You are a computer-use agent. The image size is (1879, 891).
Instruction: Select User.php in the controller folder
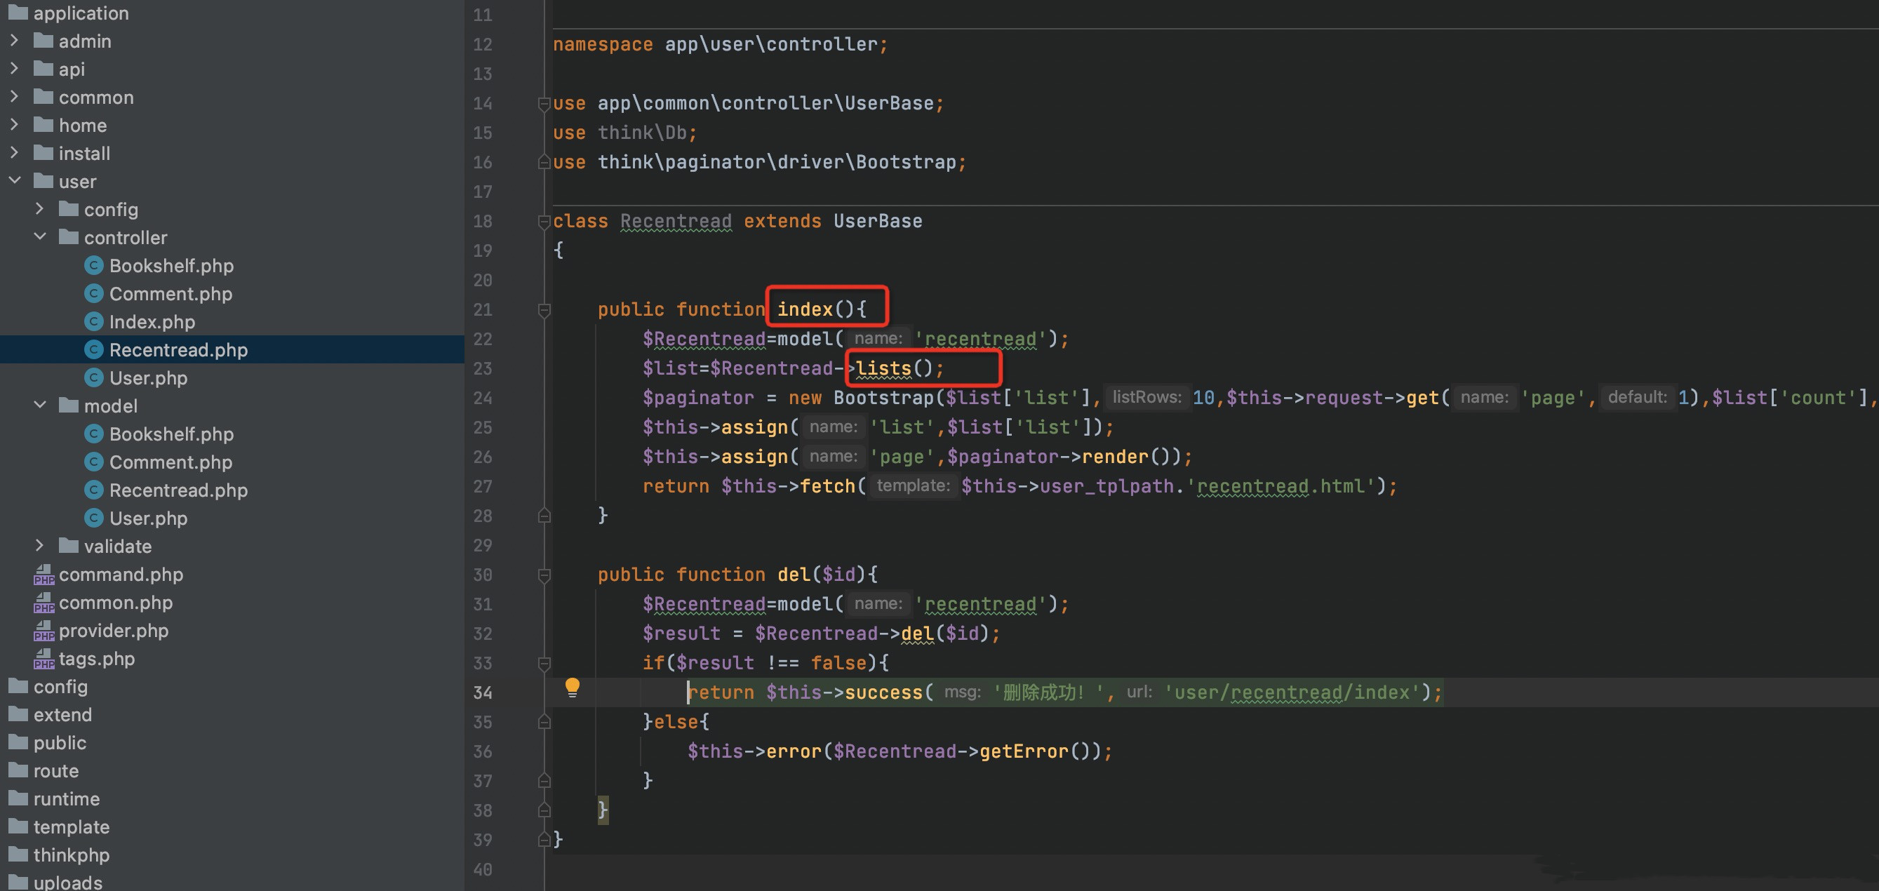148,378
